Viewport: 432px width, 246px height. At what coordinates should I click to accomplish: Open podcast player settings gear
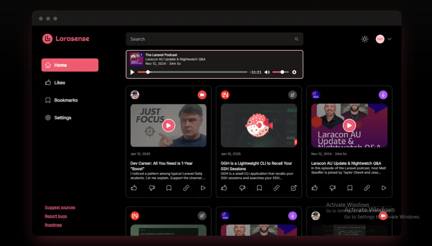coord(294,72)
